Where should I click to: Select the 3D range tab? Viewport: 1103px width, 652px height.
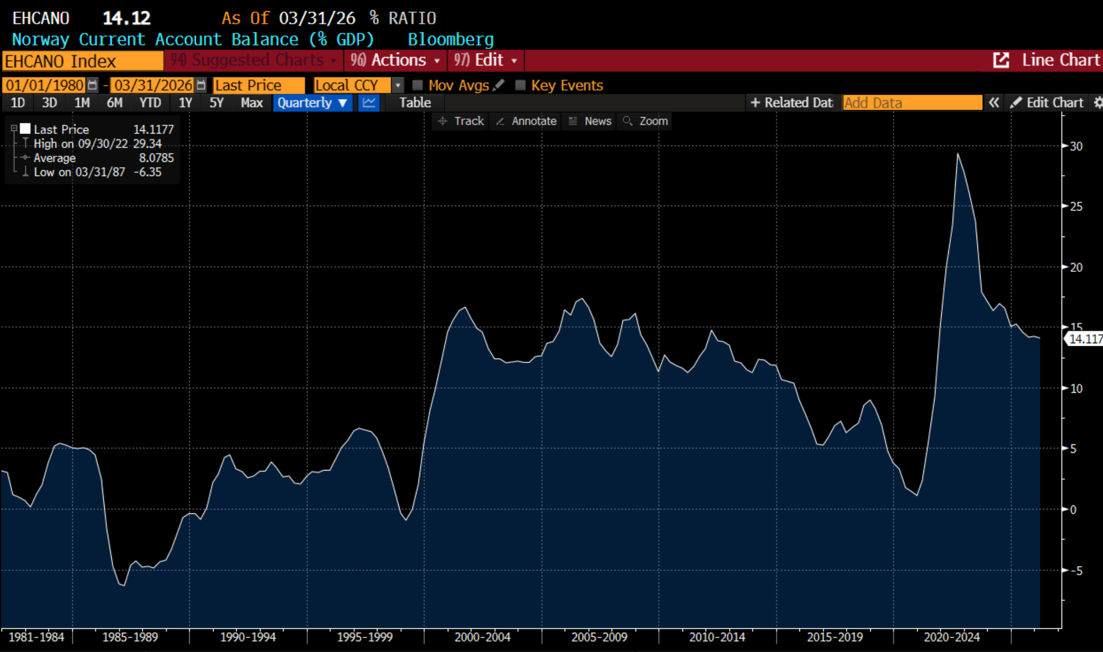coord(49,103)
